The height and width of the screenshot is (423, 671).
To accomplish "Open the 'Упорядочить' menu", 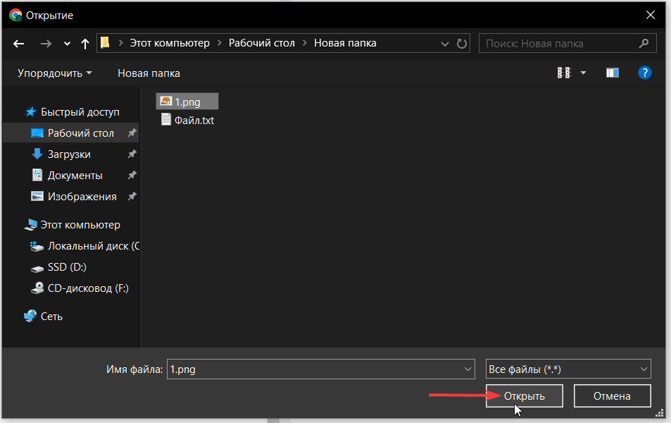I will point(54,73).
